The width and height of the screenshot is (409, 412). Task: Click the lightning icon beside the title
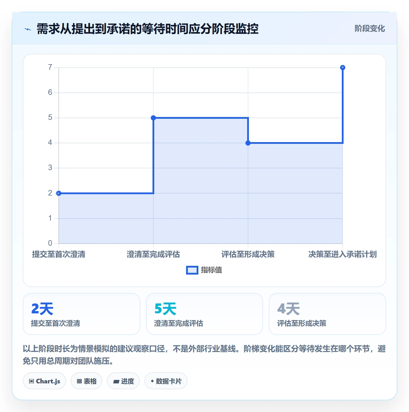click(28, 29)
